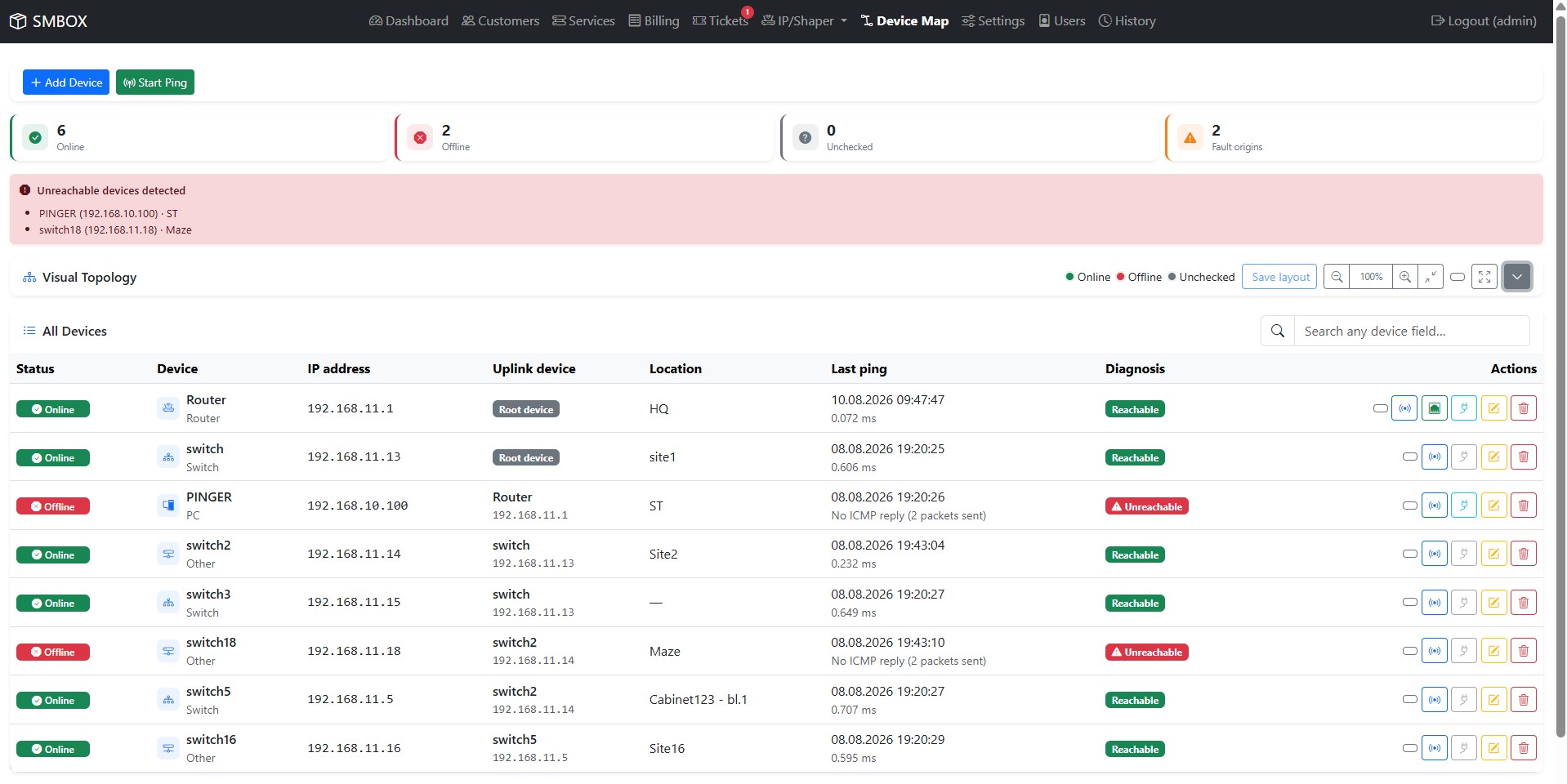The image size is (1567, 784).
Task: Toggle the switch in the switch18 row
Action: 1410,651
